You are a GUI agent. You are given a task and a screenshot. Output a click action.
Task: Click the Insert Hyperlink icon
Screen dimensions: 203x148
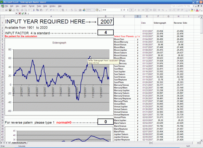(x=63, y=10)
